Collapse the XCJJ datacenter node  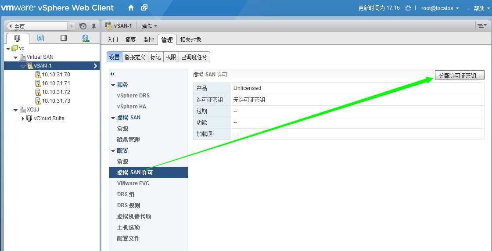[x=15, y=110]
